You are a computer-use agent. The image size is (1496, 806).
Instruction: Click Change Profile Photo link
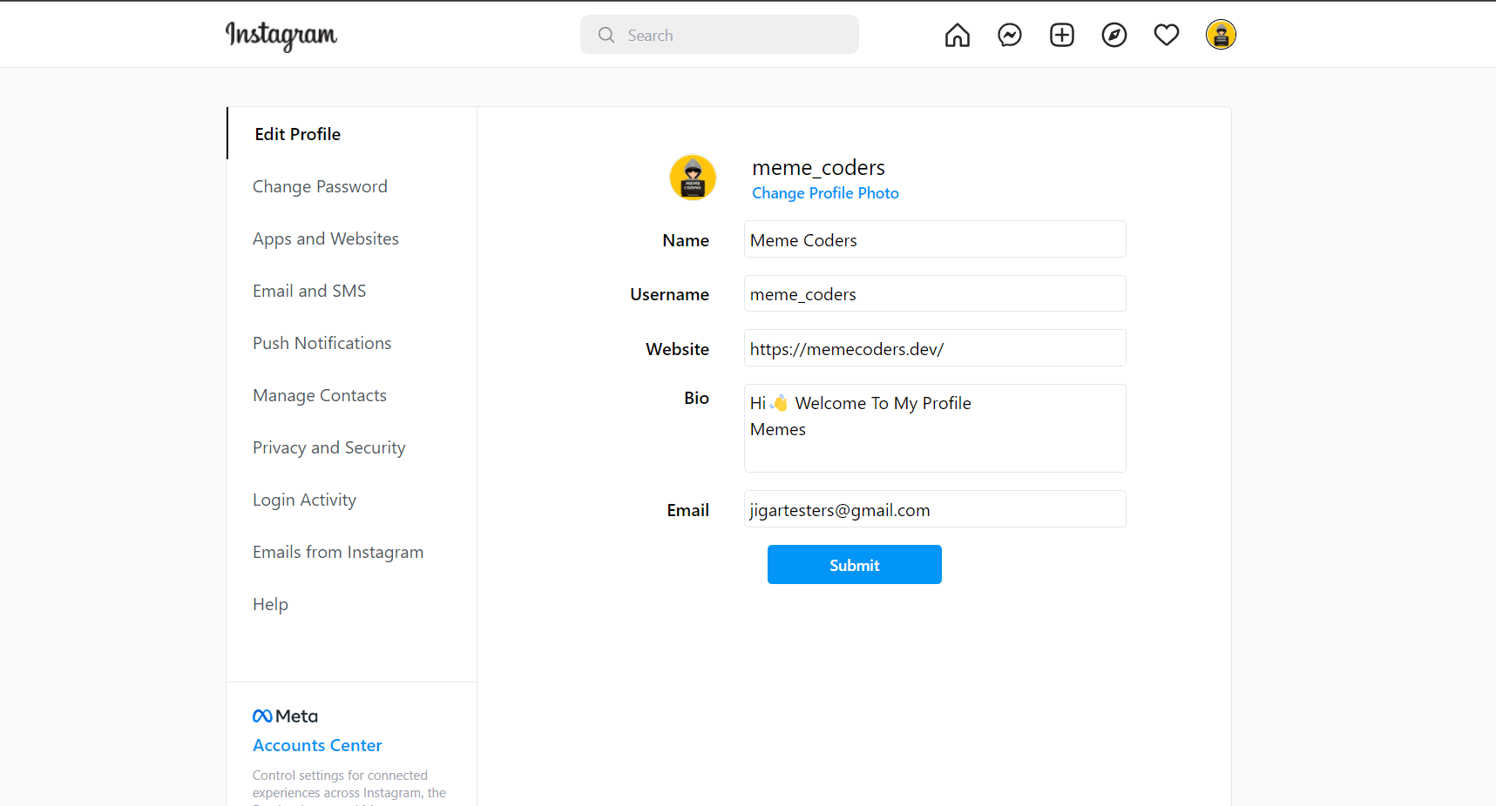825,193
